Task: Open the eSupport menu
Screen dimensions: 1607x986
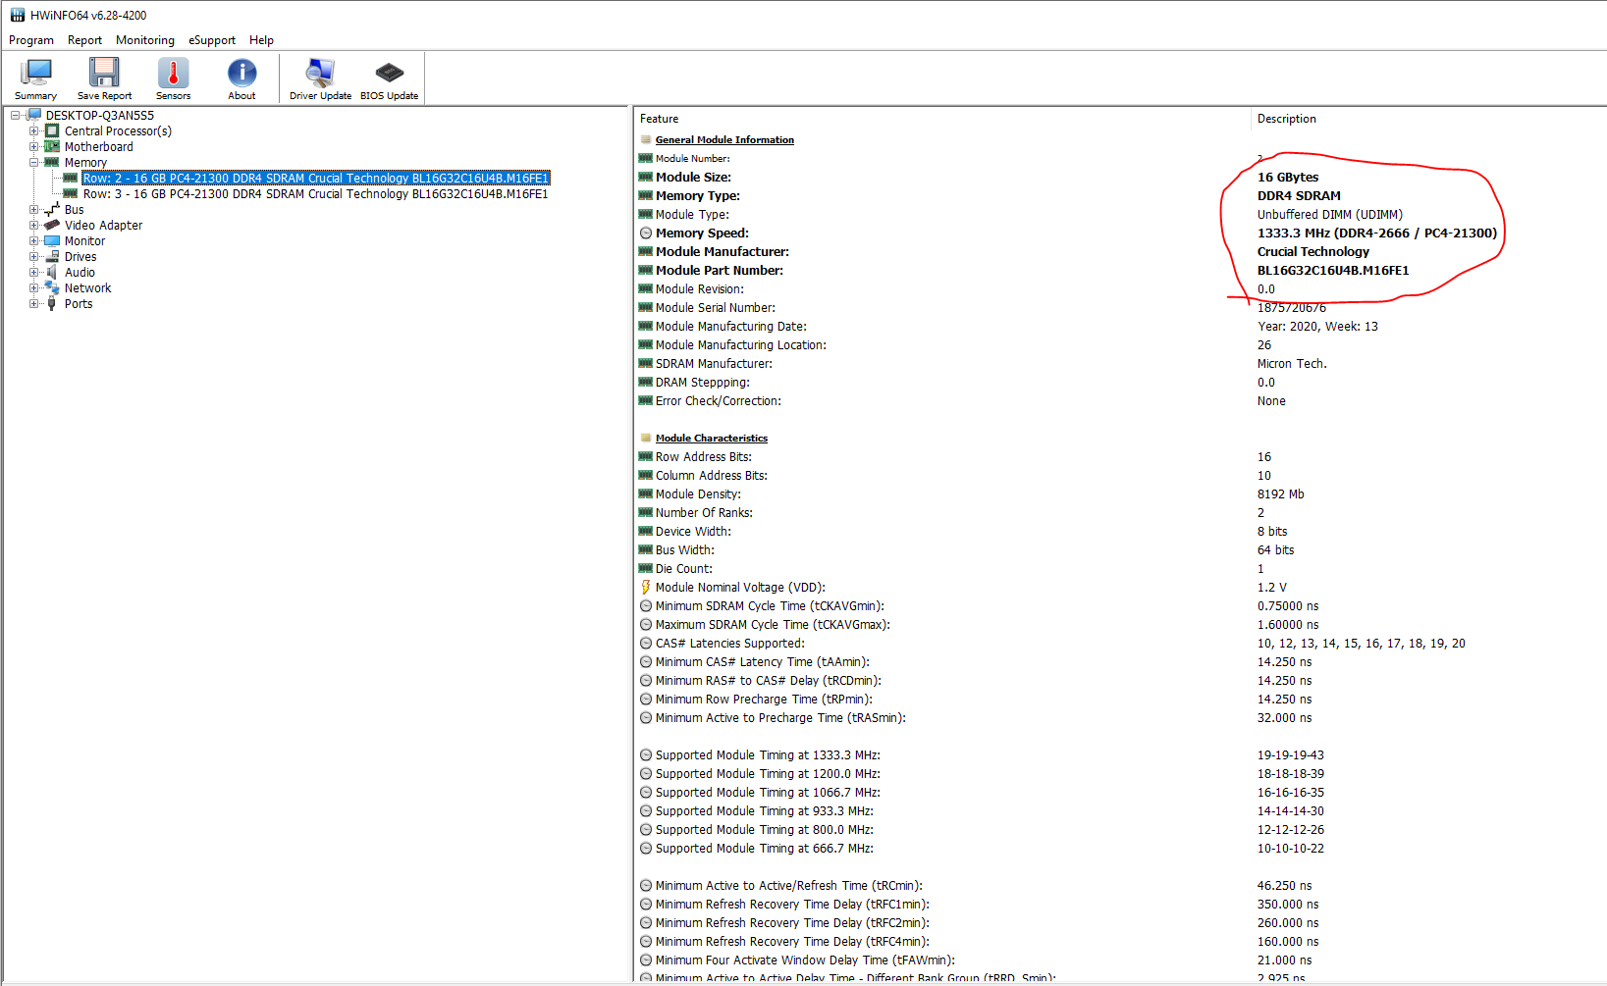Action: coord(212,40)
